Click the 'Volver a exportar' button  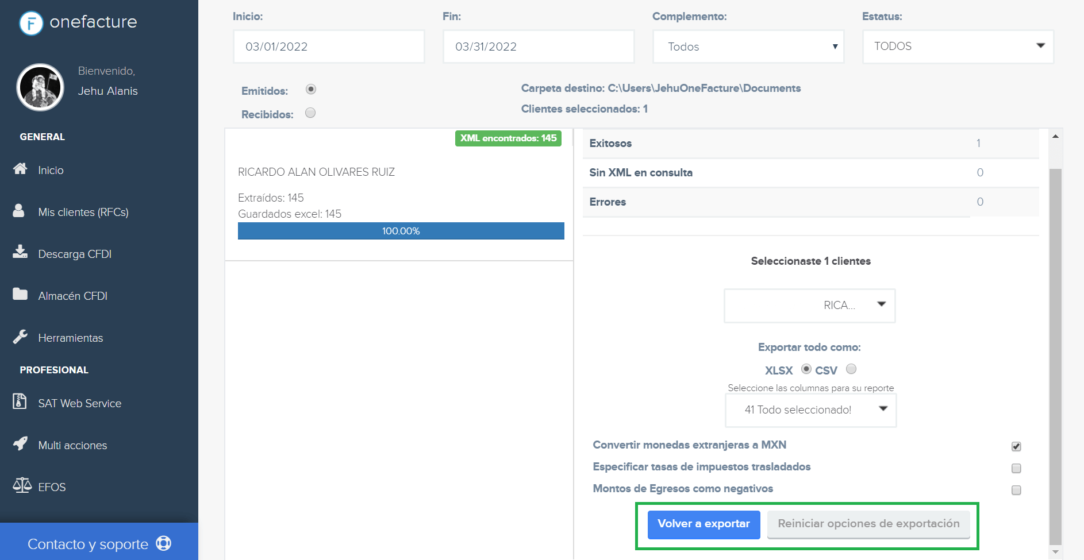(x=704, y=524)
